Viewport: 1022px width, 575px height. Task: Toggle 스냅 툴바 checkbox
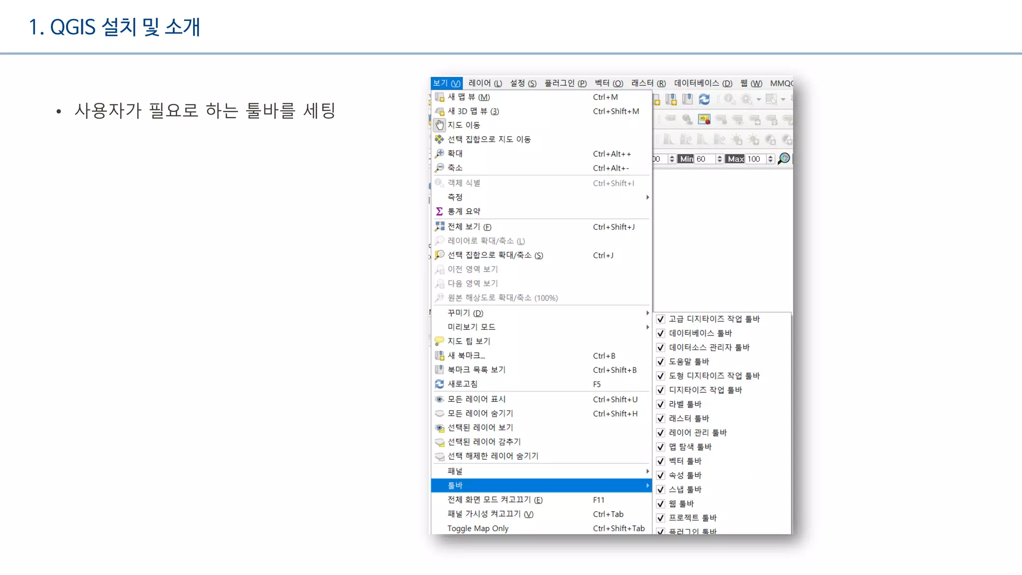pyautogui.click(x=661, y=490)
